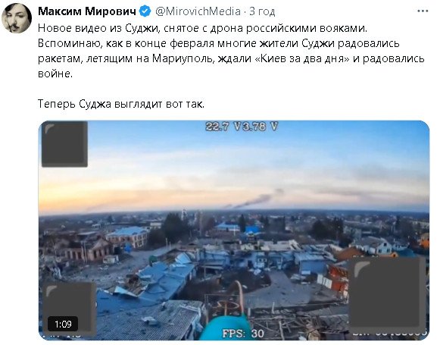Click the blue-roofed building on video's left side
Viewport: 440px width, 345px height.
point(129,236)
